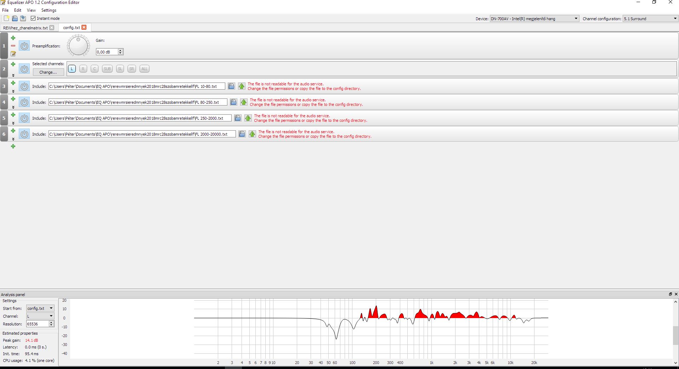679x369 pixels.
Task: Expand options for row 4
Action: [x=13, y=107]
